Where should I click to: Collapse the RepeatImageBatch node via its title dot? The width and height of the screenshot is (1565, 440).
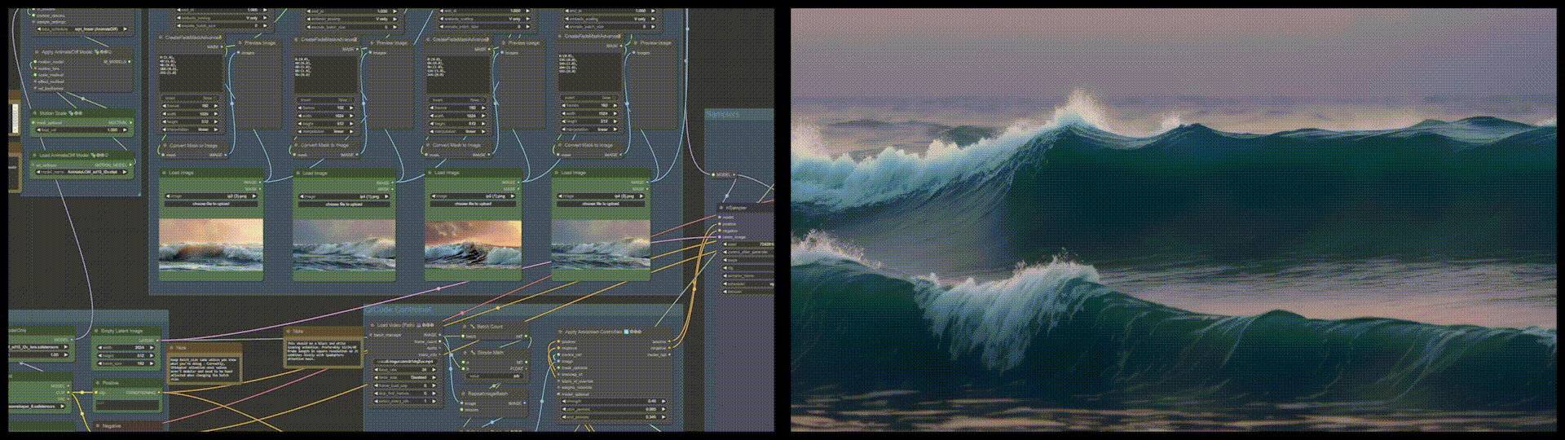click(463, 394)
